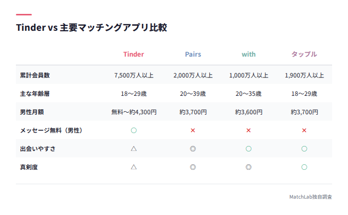This screenshot has width=348, height=215.
Task: Click タップル's circle in 真剣度 row
Action: point(304,167)
